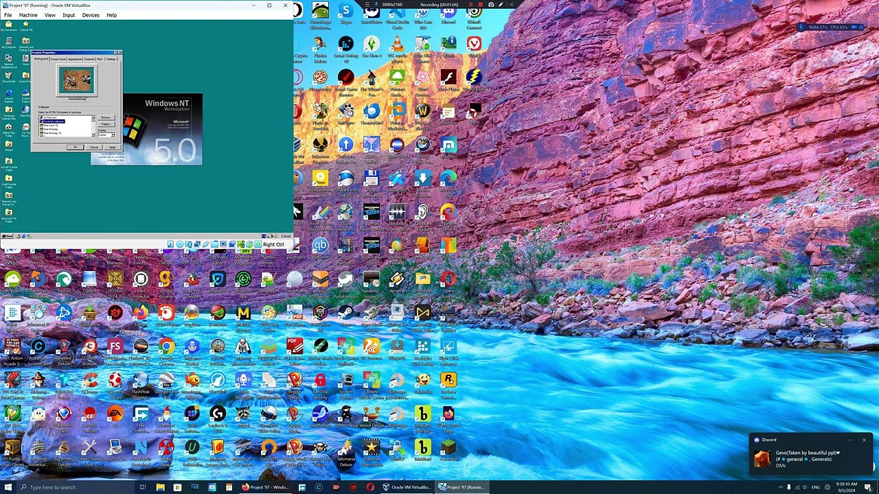Pause the screen recording

coord(470,4)
